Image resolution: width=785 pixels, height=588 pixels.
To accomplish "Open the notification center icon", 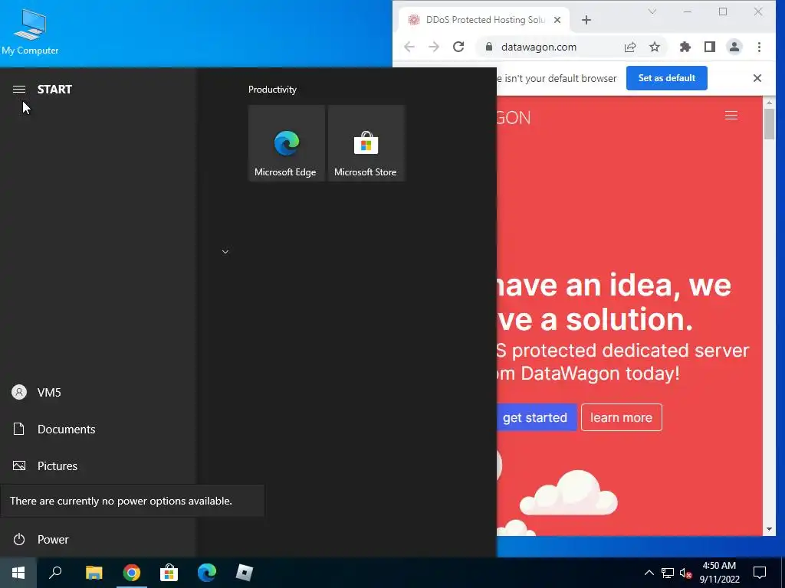I will pyautogui.click(x=760, y=573).
